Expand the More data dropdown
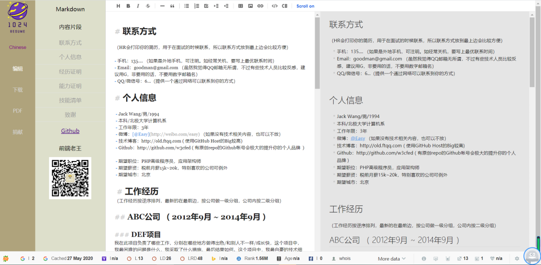Viewport: 541px width, 265px height. point(392,258)
